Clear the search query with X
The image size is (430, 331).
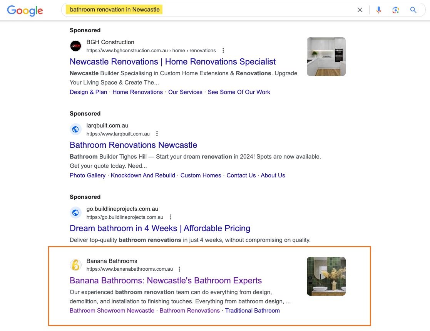click(x=360, y=10)
